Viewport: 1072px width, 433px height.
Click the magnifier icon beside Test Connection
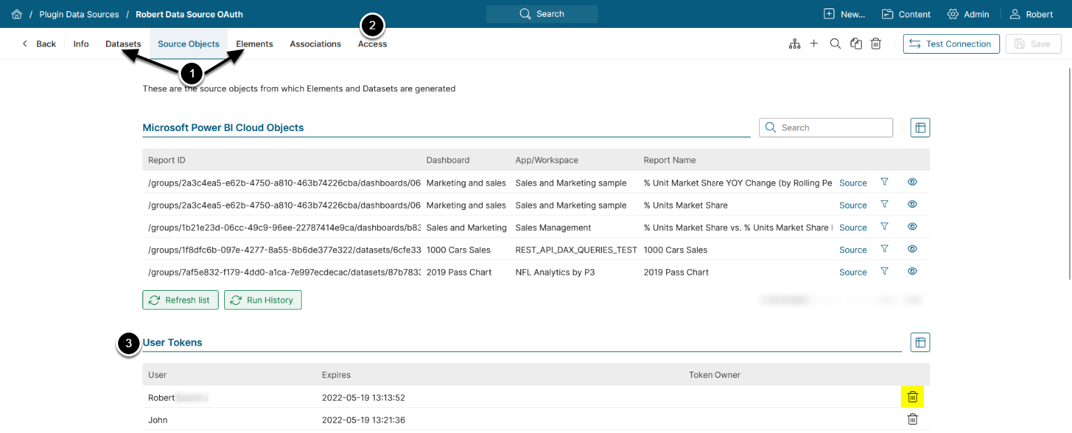(x=835, y=44)
